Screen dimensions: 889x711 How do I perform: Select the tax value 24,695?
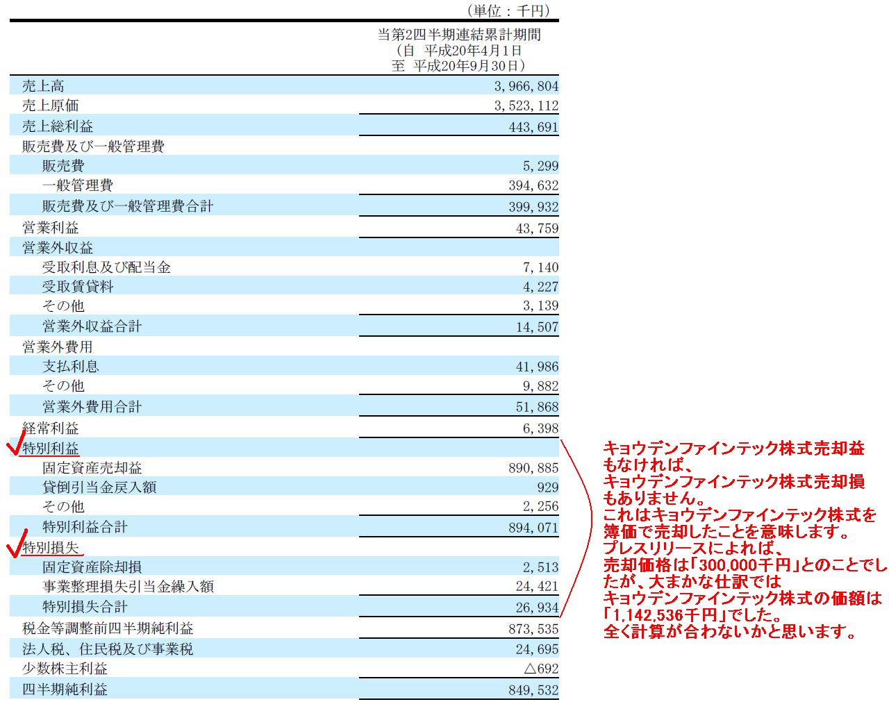tap(538, 649)
